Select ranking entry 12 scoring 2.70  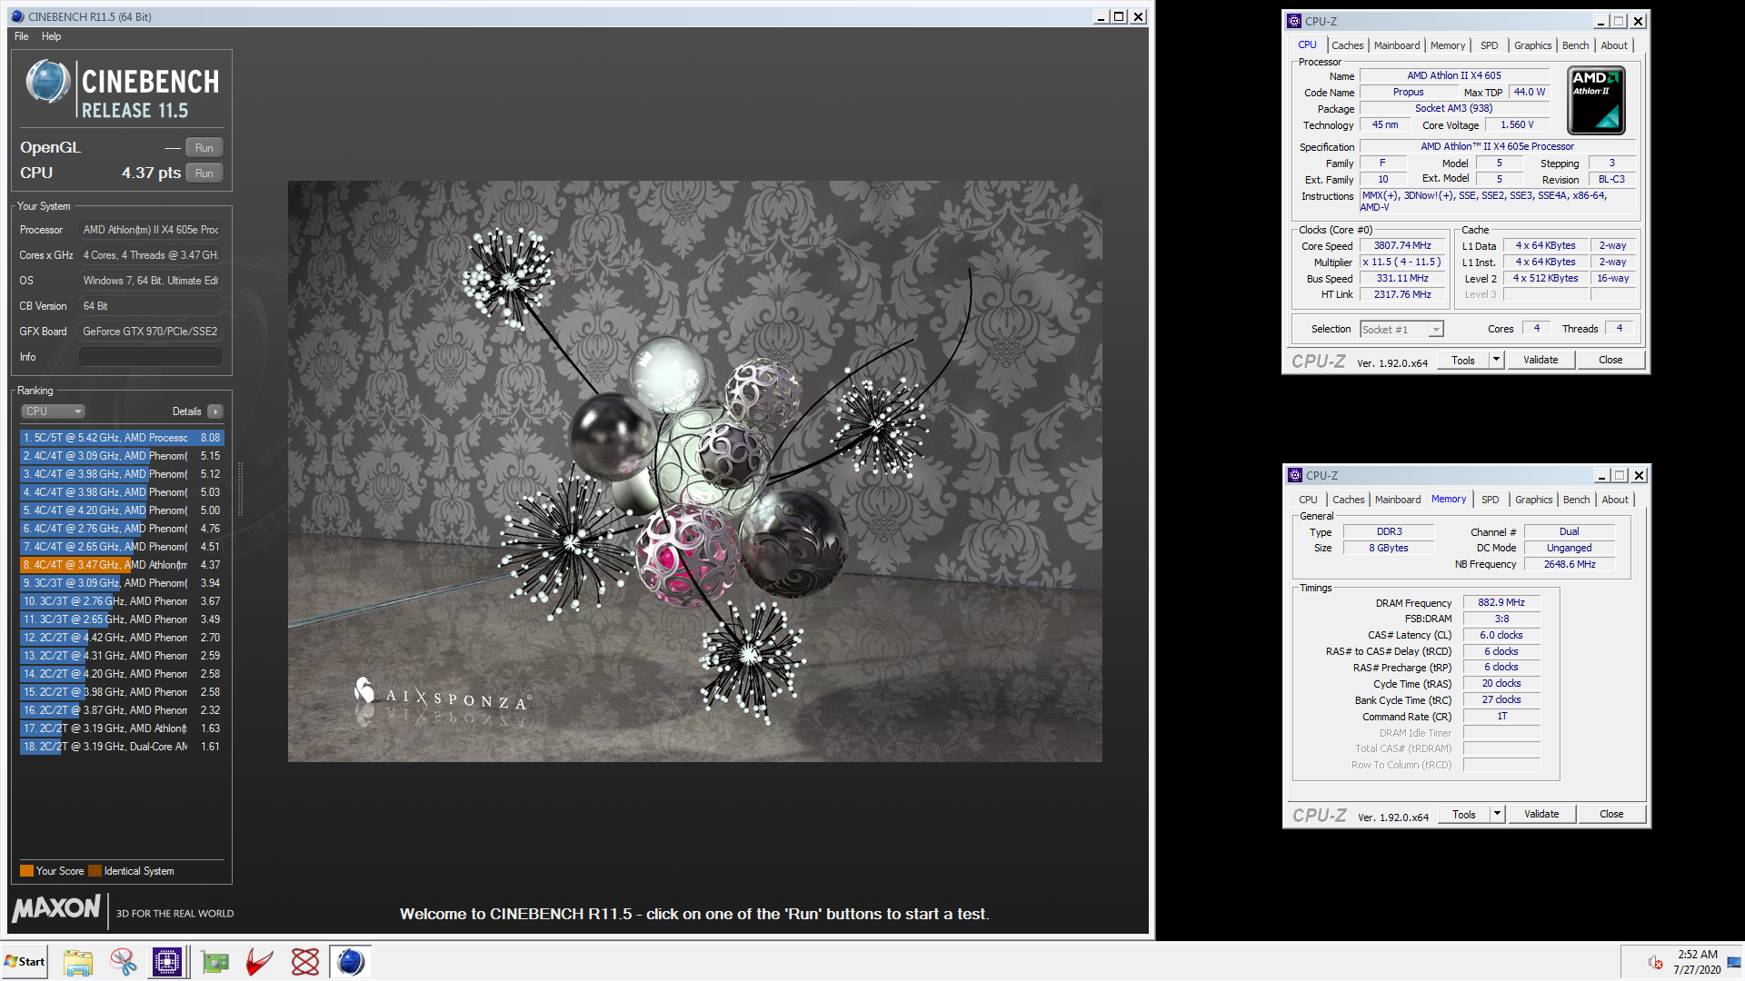122,638
